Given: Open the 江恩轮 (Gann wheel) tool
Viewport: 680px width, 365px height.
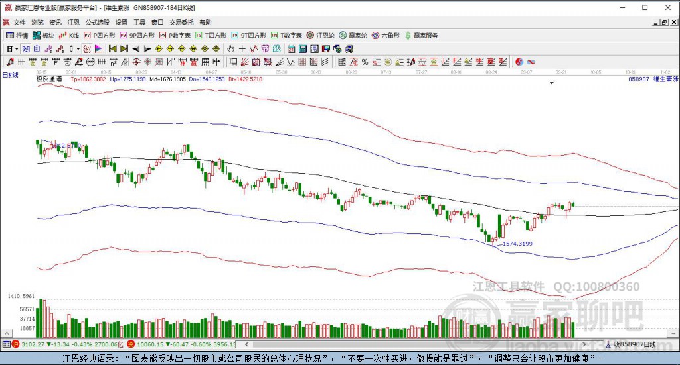Looking at the screenshot, I should 321,36.
